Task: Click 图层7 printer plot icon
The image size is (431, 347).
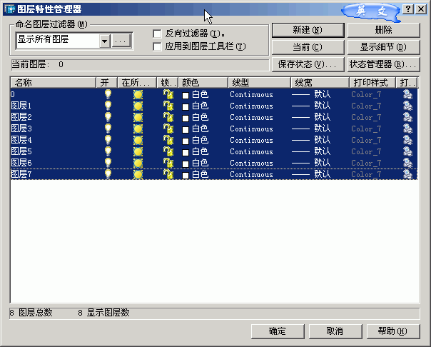Action: coord(408,174)
